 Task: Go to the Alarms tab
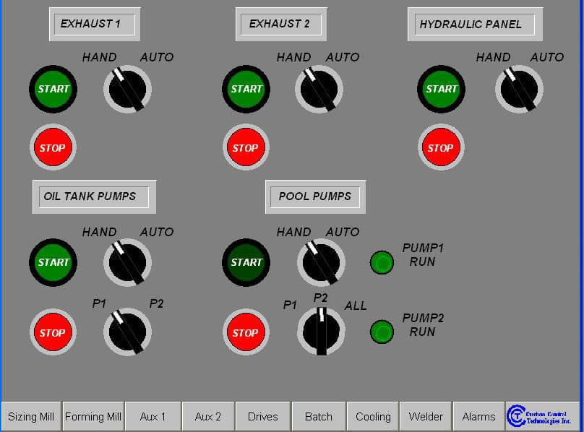pos(478,417)
